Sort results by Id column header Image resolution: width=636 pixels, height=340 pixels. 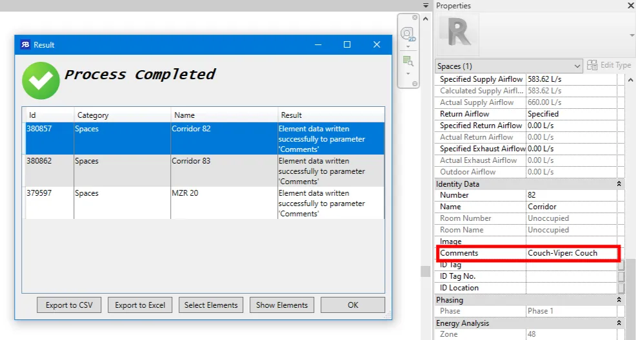point(50,115)
